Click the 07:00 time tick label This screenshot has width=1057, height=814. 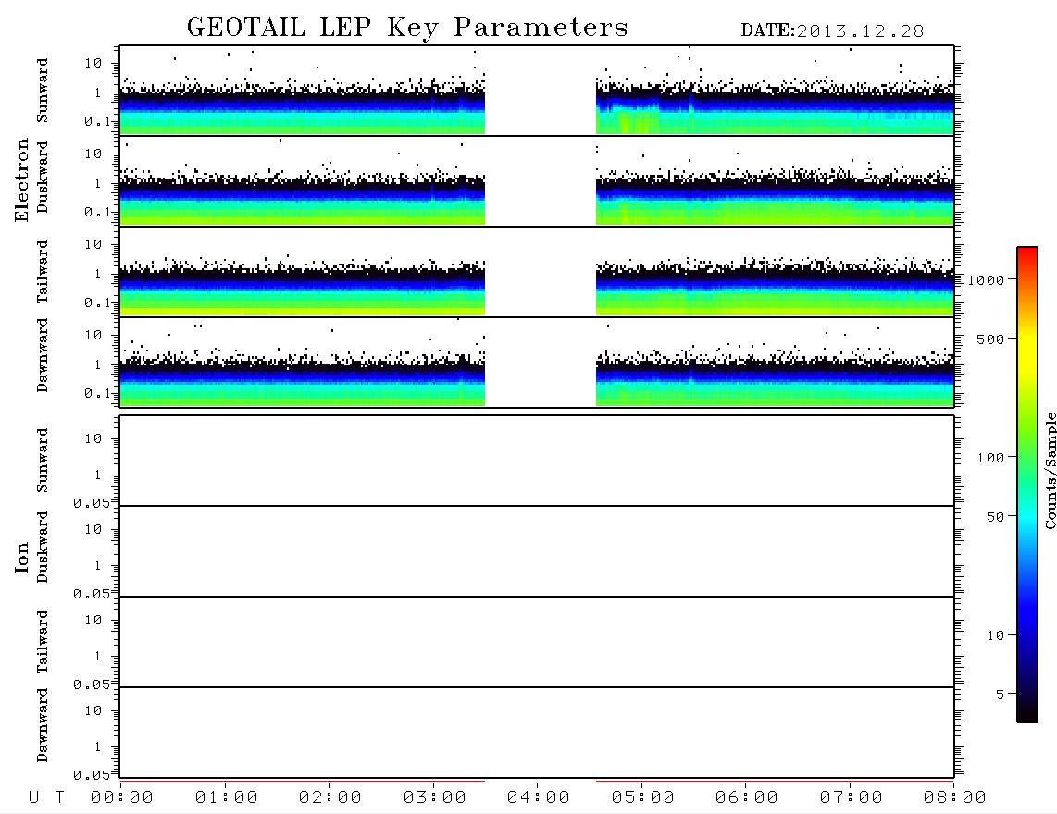852,798
